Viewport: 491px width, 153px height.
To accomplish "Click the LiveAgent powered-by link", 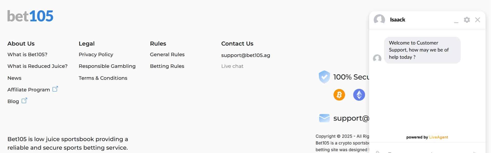I will (438, 137).
